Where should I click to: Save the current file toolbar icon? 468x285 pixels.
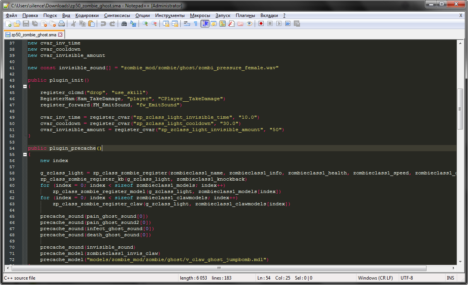pyautogui.click(x=26, y=24)
